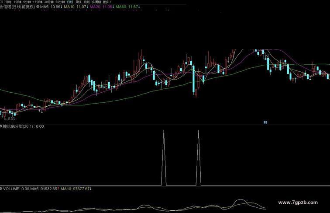Click the VOLUME: 0.00 label
The height and width of the screenshot is (213, 330).
16,189
